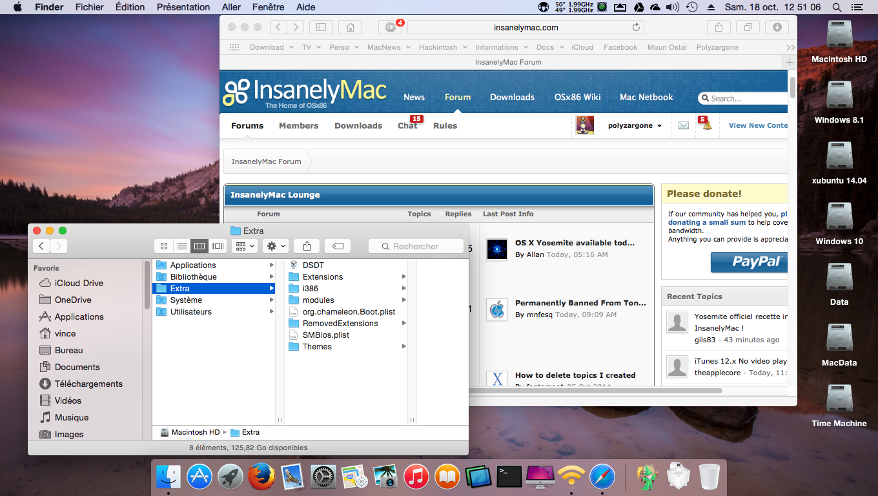Click Safari's share button

coord(719,27)
